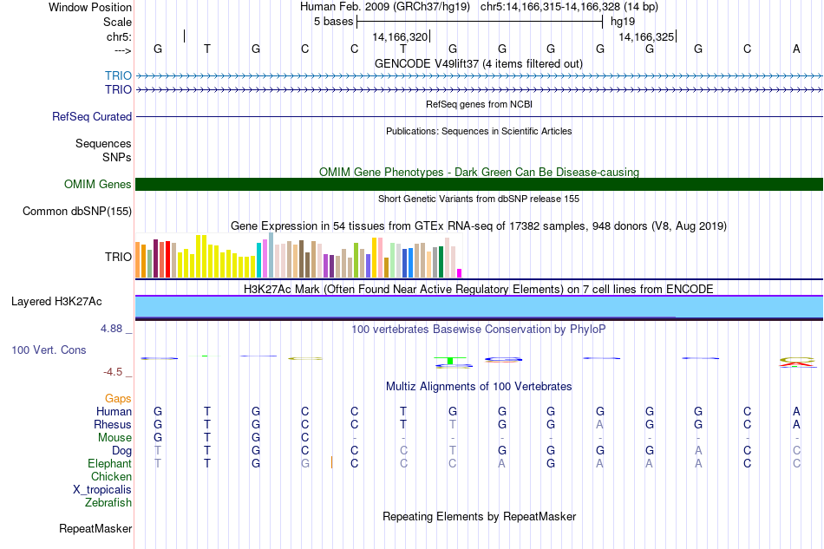Click the Mouse species label
The image size is (824, 549).
pos(114,438)
